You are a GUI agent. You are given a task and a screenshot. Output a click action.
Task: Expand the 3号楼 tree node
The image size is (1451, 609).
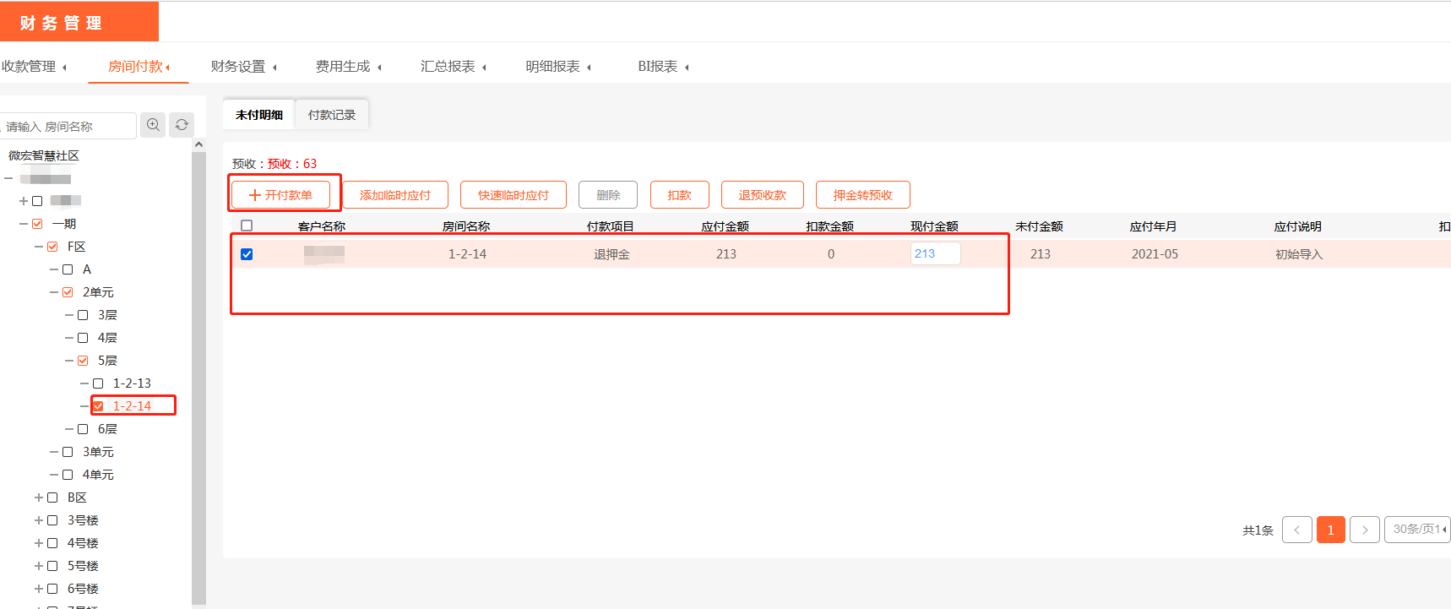(x=39, y=520)
